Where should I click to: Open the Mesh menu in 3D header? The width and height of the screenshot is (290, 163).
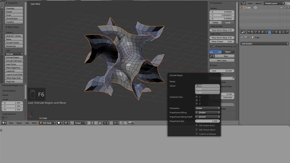pyautogui.click(x=34, y=123)
